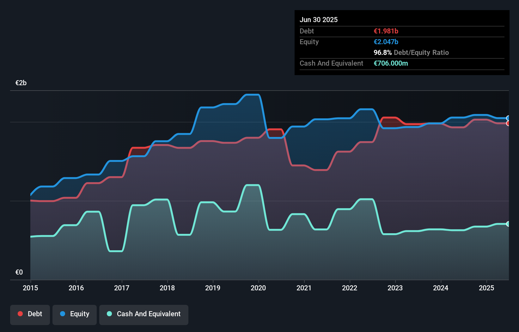Click the red Debt legend dot
The width and height of the screenshot is (519, 332).
20,314
